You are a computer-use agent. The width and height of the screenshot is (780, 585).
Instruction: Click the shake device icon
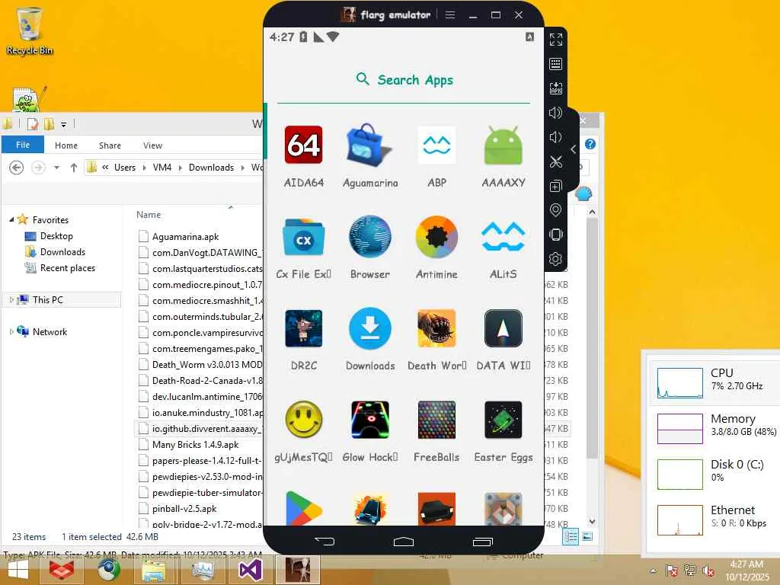[x=555, y=235]
